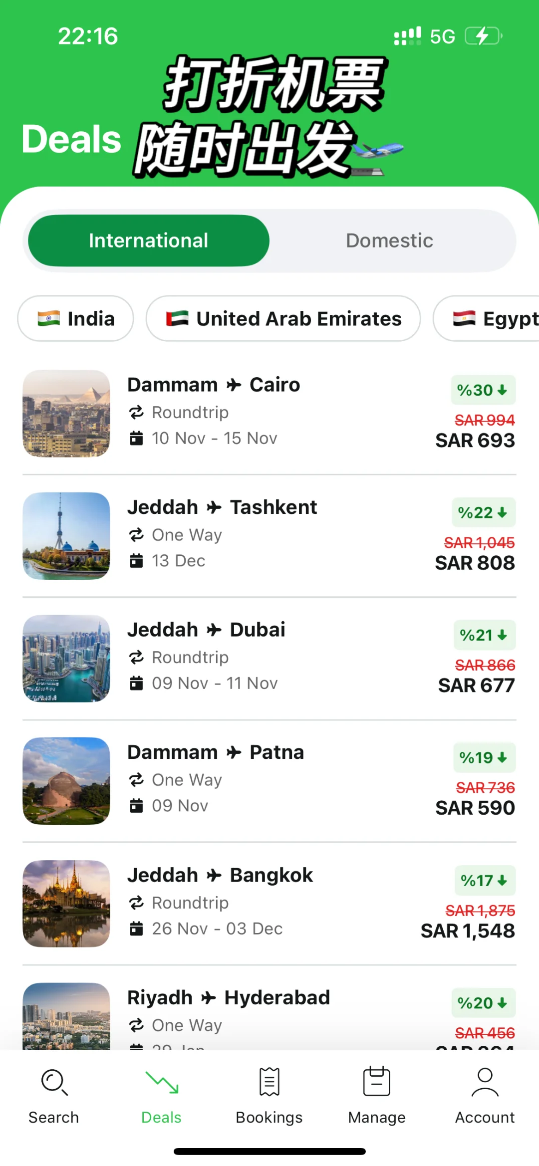539x1166 pixels.
Task: Tap the %21 discount badge on Dubai
Action: pos(484,635)
